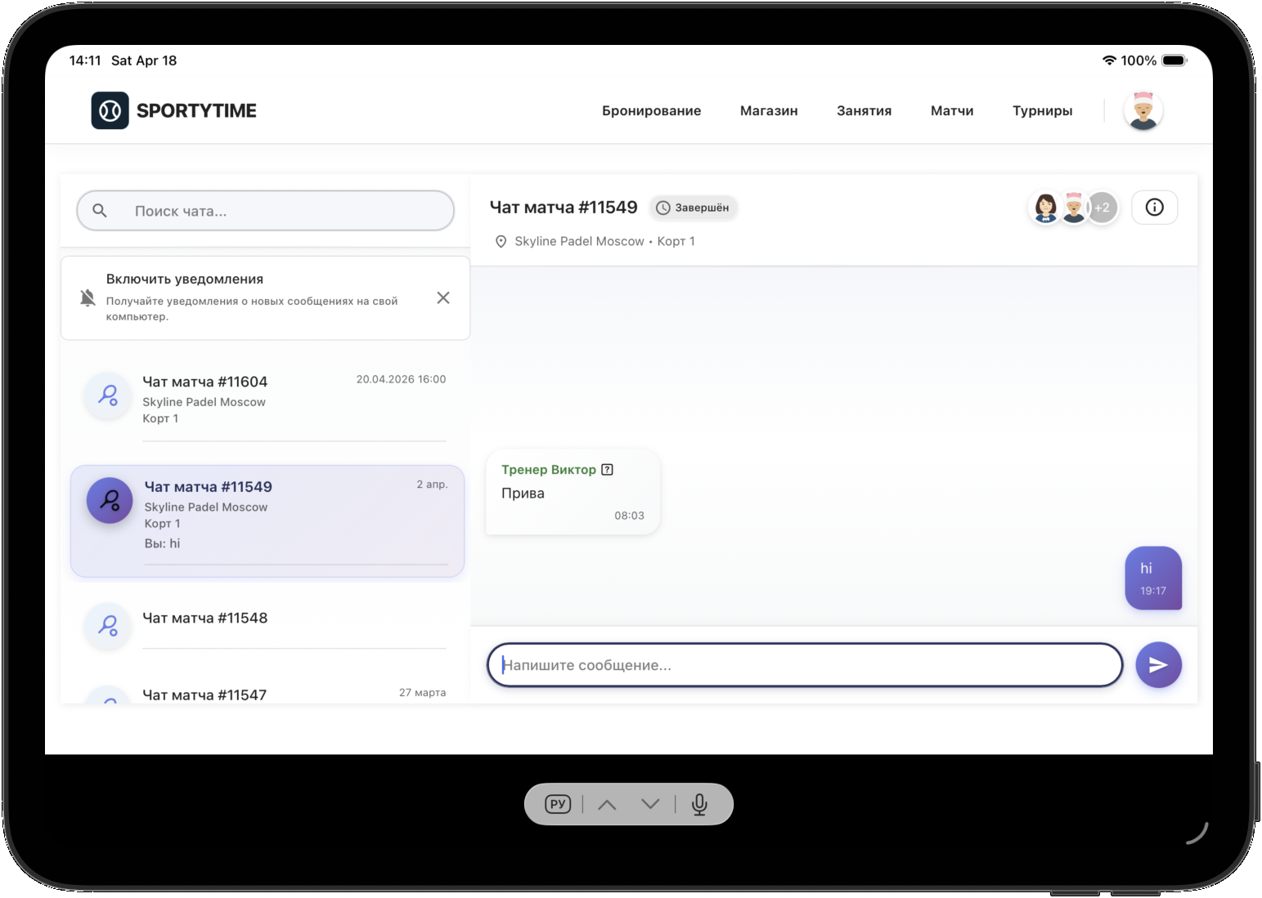Tap the keyboard up chevron
This screenshot has width=1262, height=898.
607,805
